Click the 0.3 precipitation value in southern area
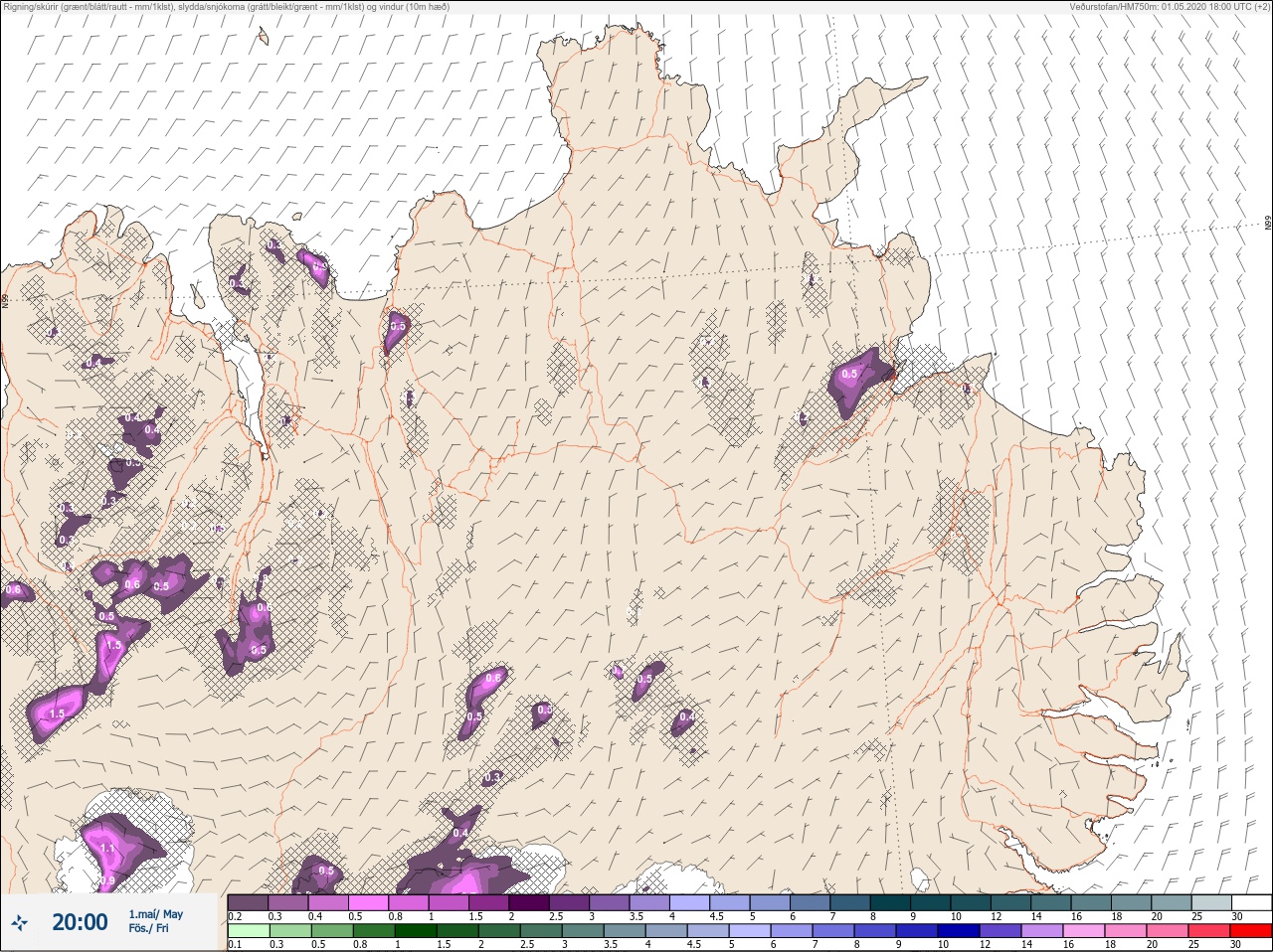Viewport: 1273px width, 952px height. [493, 777]
